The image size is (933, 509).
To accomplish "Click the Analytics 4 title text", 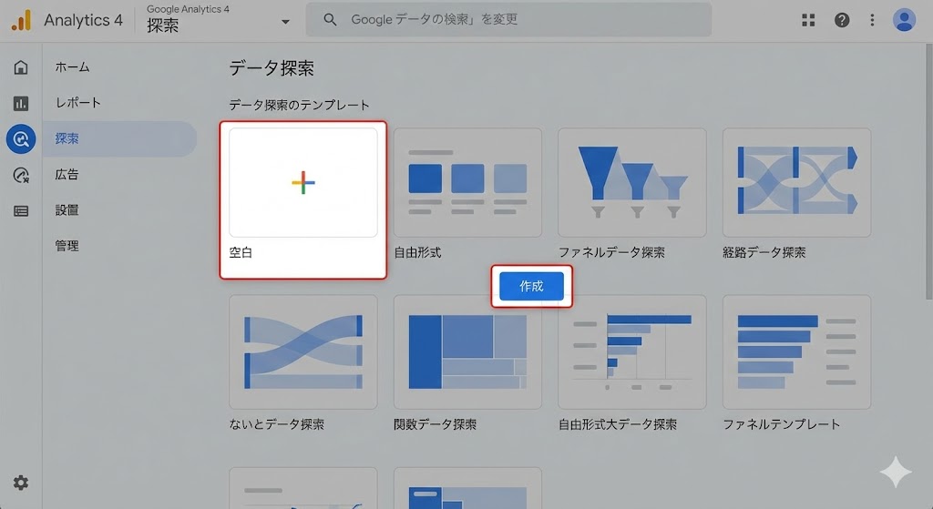I will (x=83, y=20).
